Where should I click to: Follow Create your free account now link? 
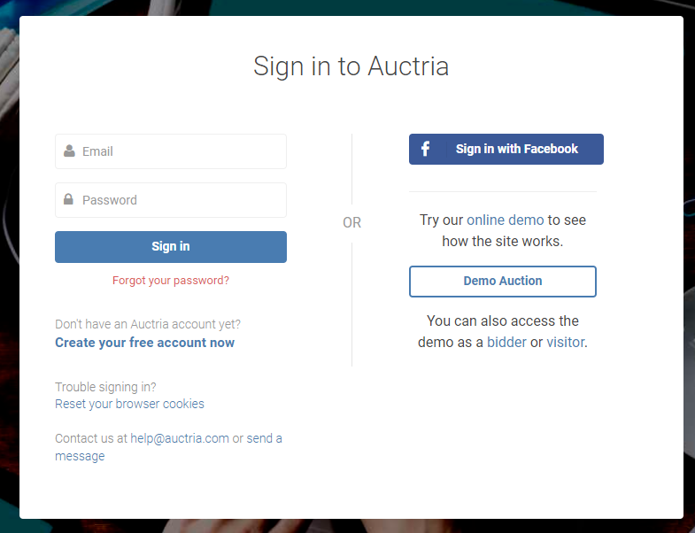coord(144,343)
